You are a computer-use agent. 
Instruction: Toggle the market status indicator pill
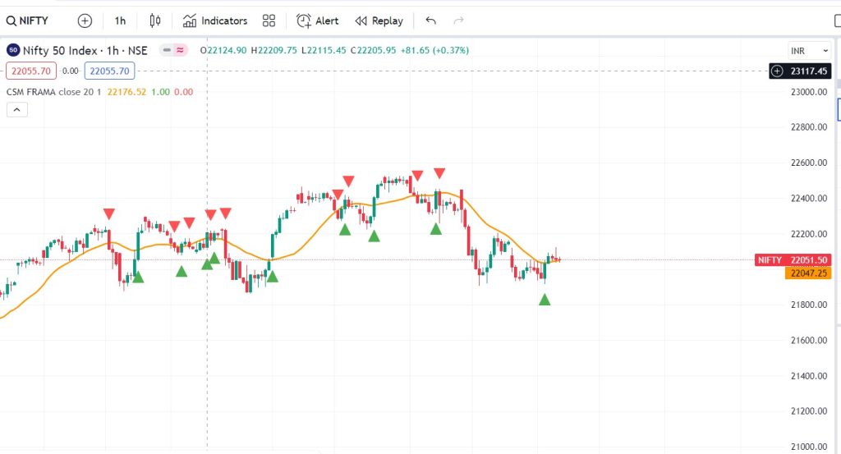click(x=173, y=50)
